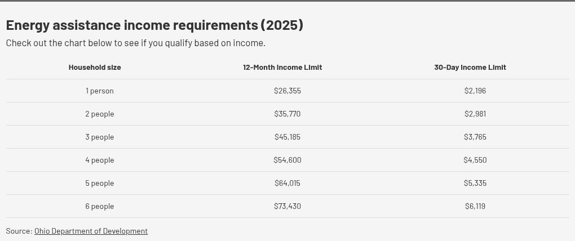Click the $45,185 annual limit cell

(287, 137)
